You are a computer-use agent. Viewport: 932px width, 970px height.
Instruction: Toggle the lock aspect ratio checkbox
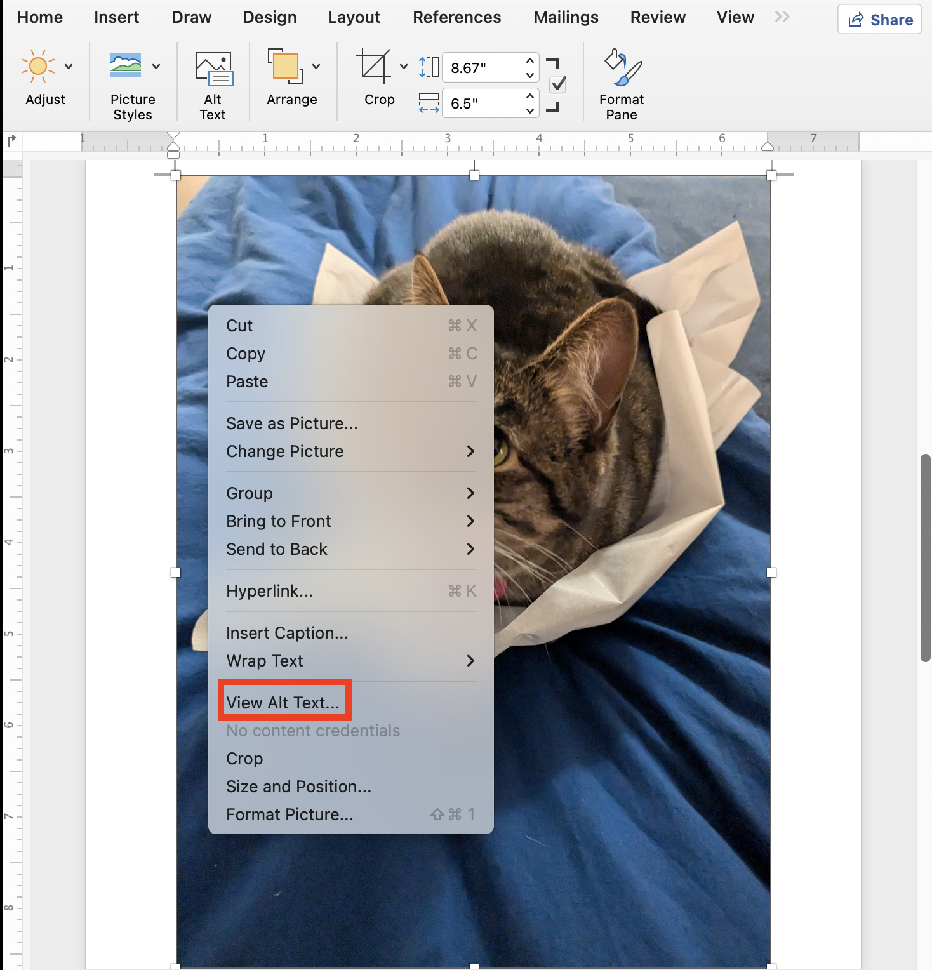coord(557,84)
